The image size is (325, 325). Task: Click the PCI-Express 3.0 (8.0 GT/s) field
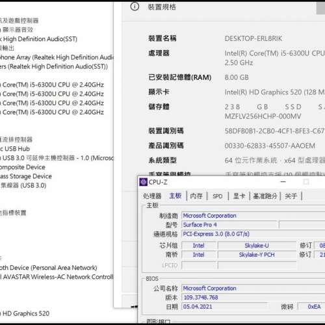(253, 234)
